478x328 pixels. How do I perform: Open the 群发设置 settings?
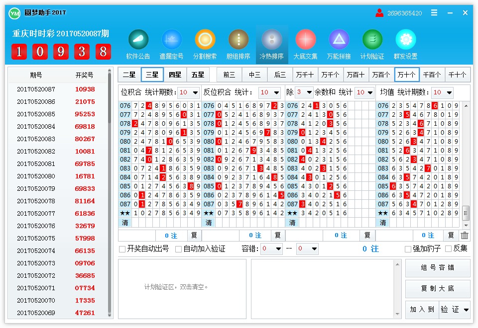tap(405, 45)
